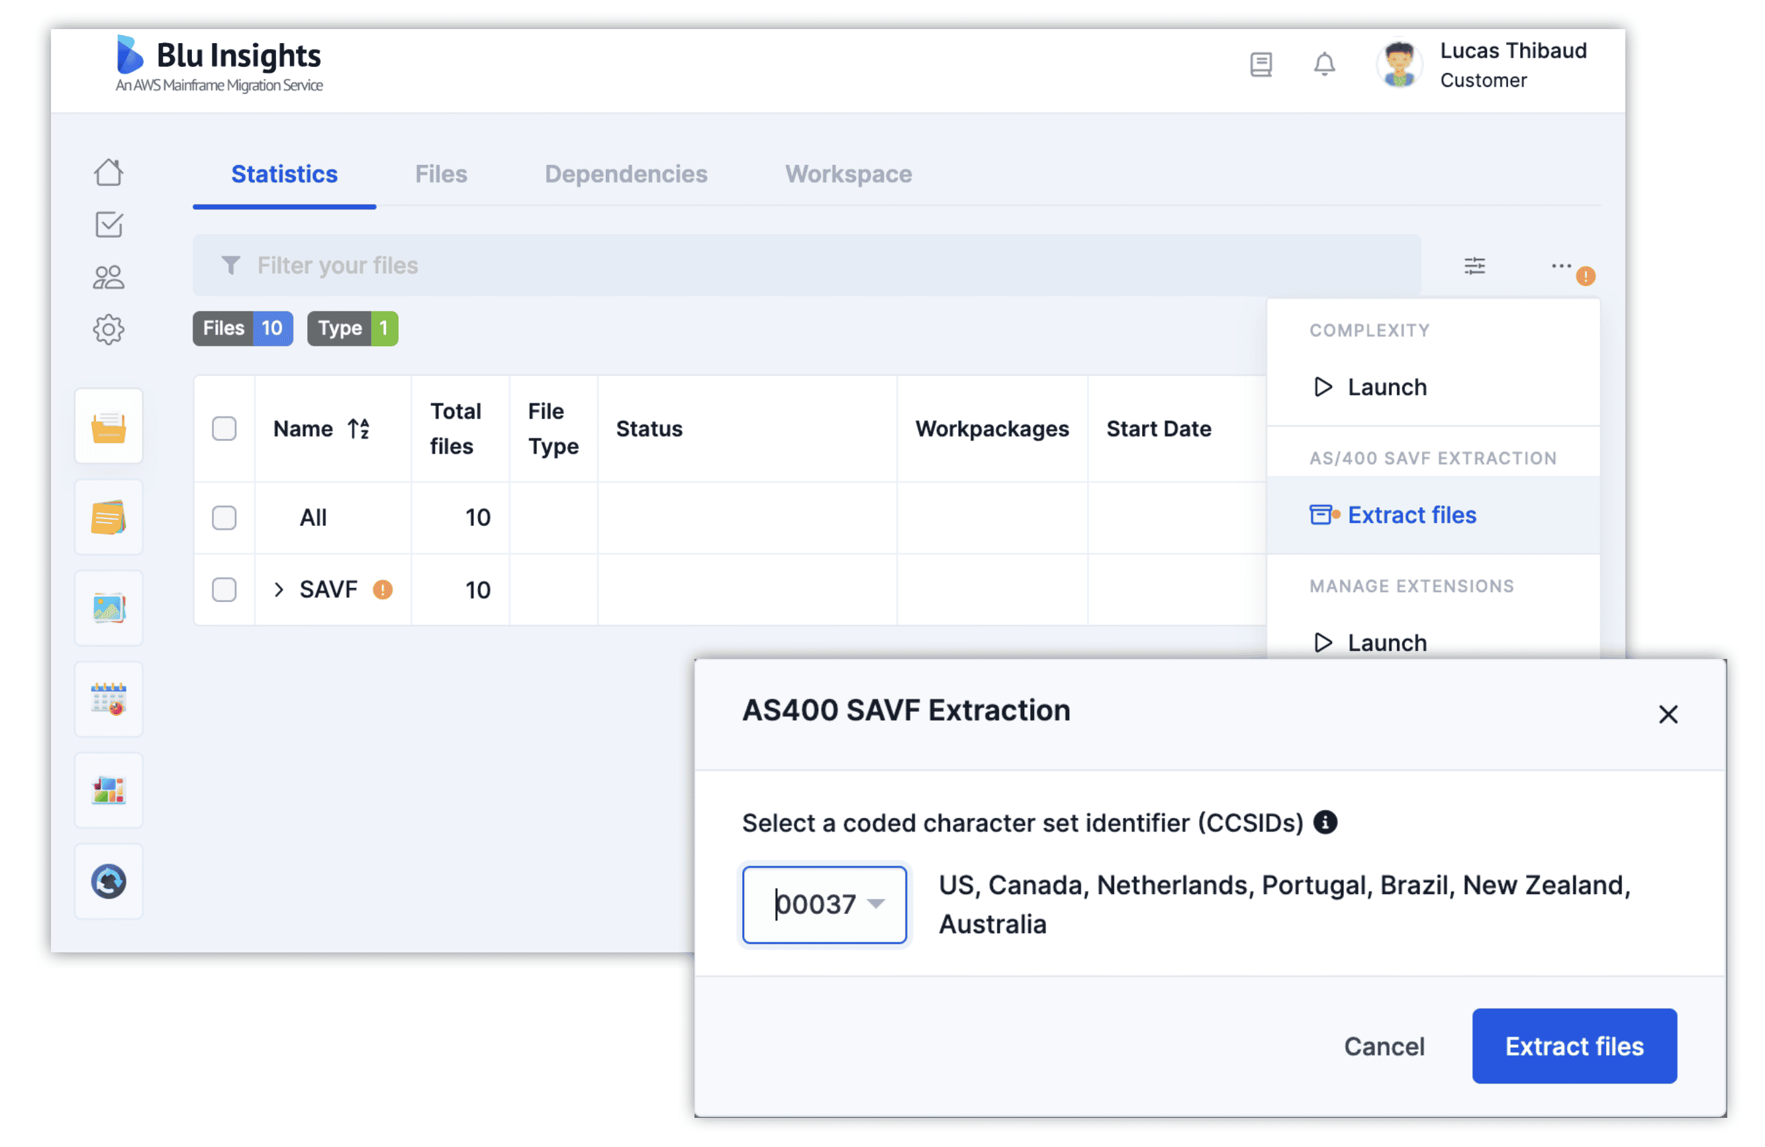1765x1147 pixels.
Task: Click the Extract files context menu option
Action: (1411, 514)
